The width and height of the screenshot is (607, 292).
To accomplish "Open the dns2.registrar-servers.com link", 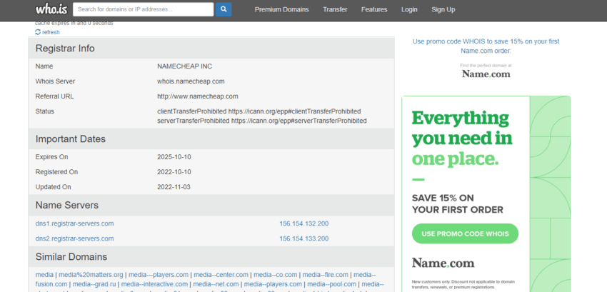I will 74,238.
